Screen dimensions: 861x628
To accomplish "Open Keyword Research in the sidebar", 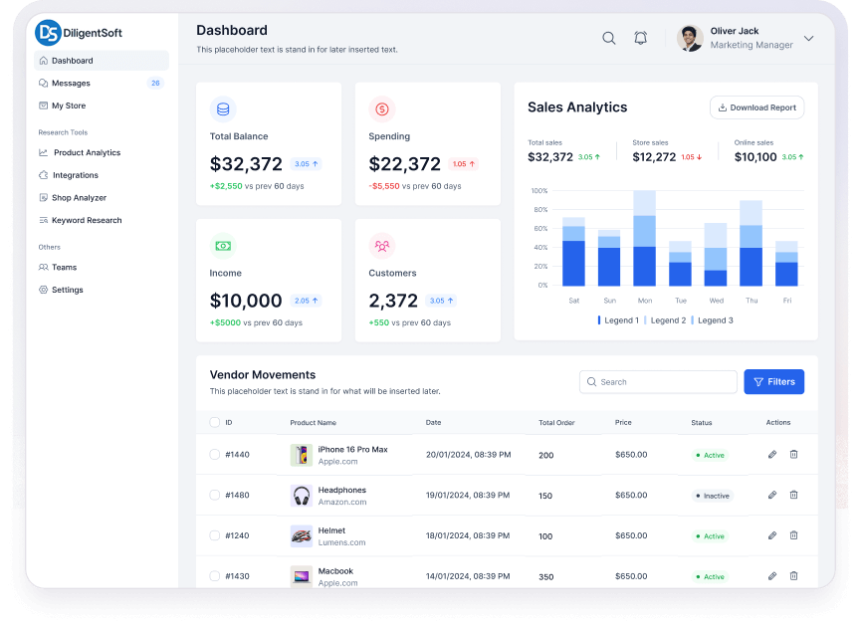I will (x=87, y=220).
